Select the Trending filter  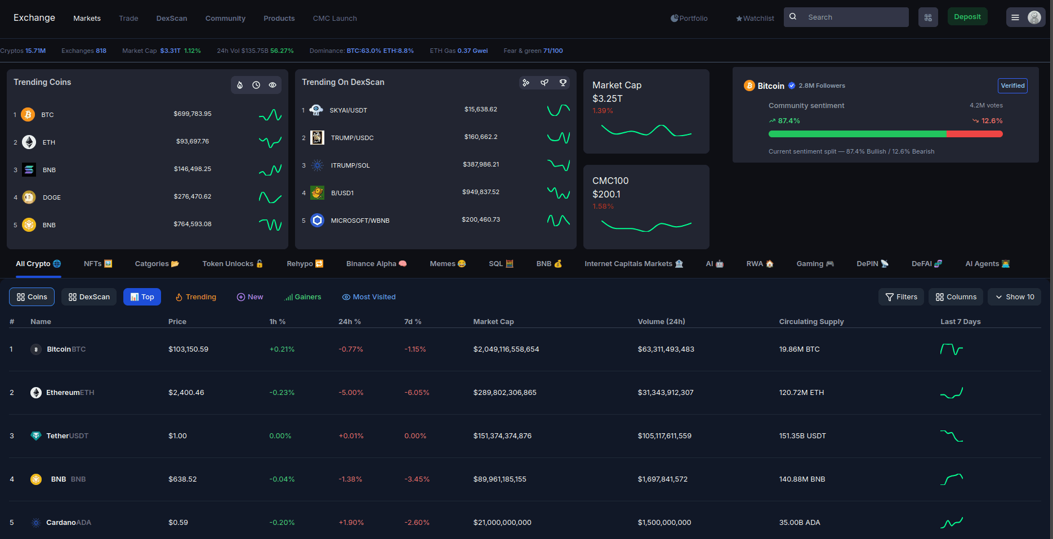(195, 297)
